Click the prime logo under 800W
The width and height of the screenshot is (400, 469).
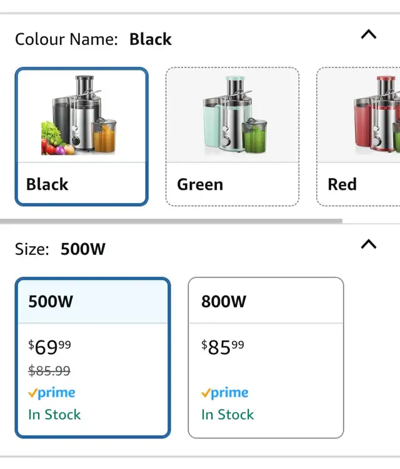[225, 393]
